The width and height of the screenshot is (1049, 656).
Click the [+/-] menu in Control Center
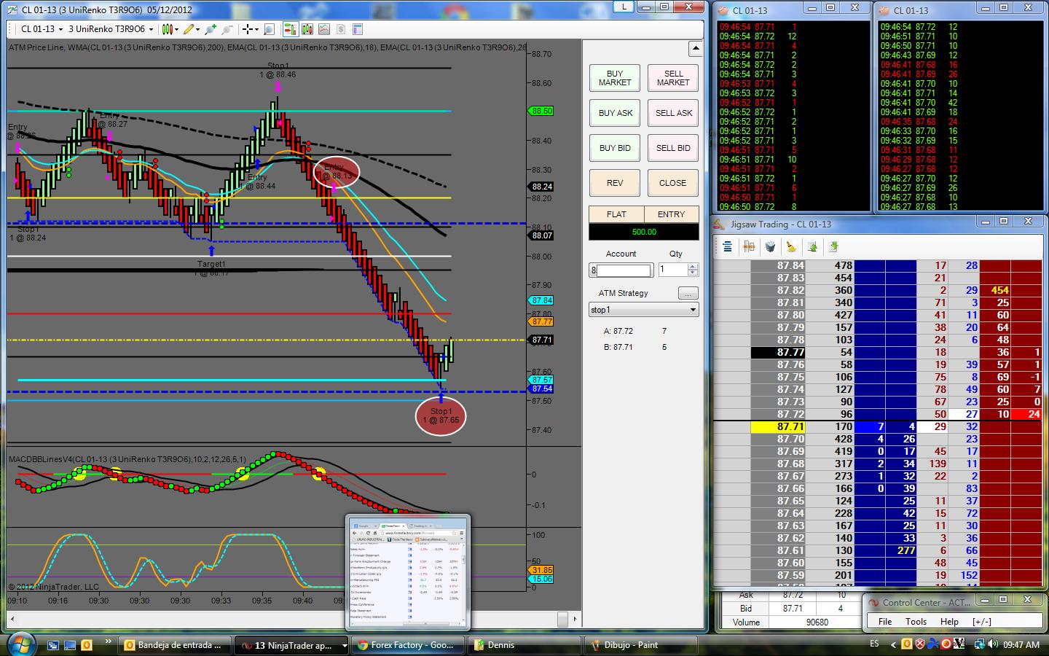tap(982, 622)
